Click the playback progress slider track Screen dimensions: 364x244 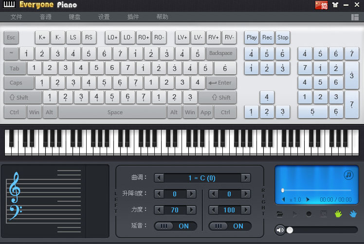click(x=317, y=190)
